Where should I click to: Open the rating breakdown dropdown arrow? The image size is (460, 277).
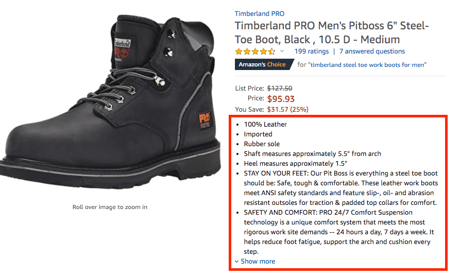282,51
